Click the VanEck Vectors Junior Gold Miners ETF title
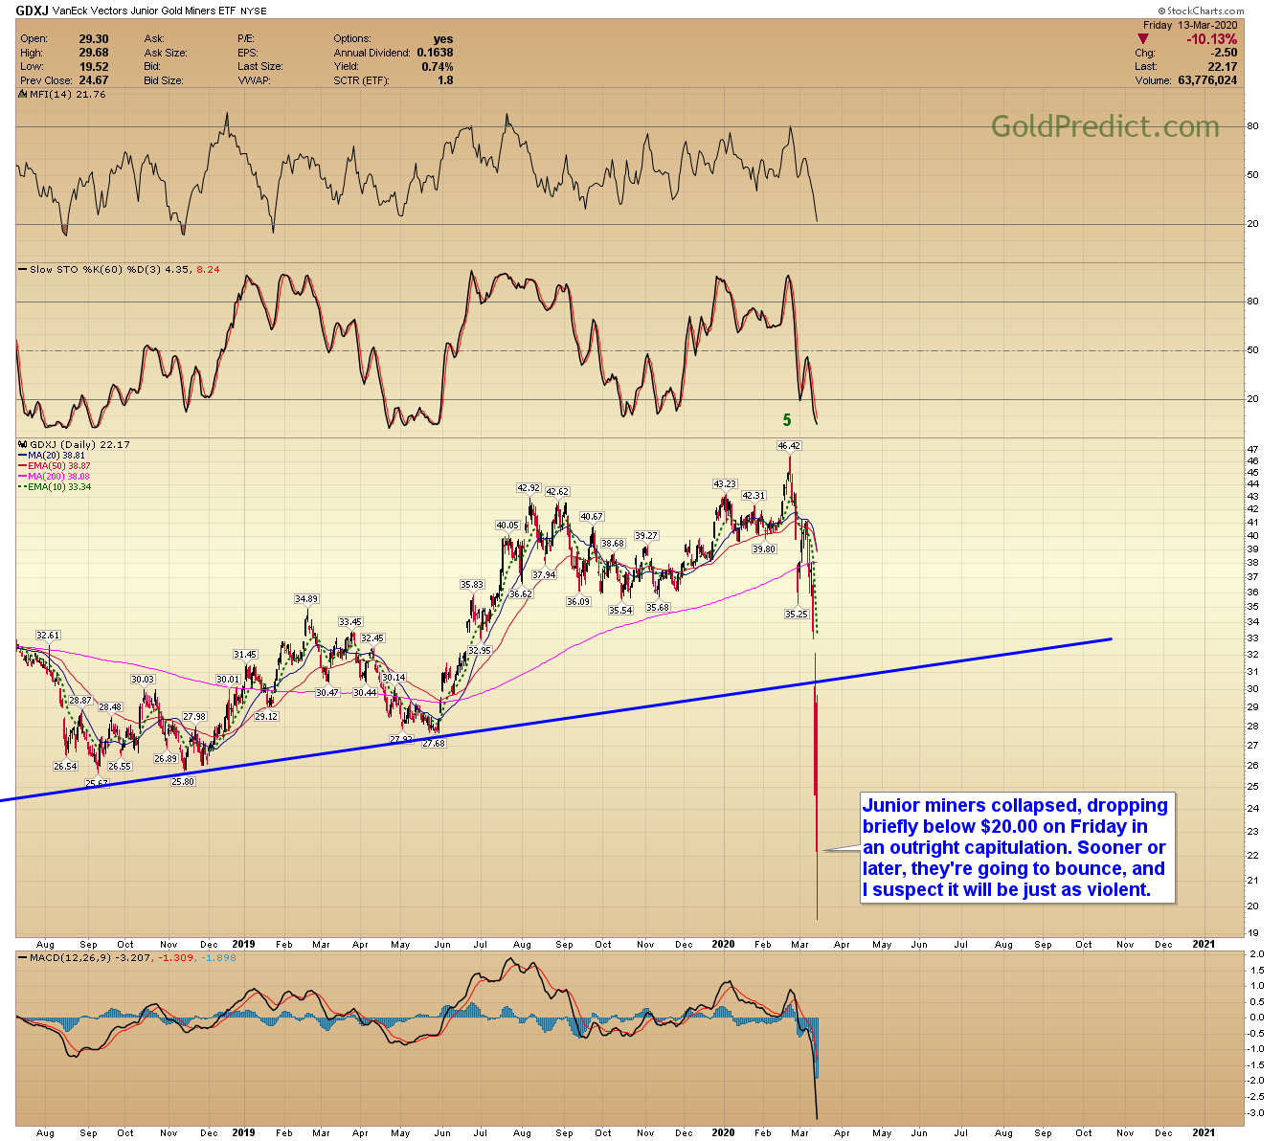Viewport: 1283px width, 1141px height. (146, 11)
